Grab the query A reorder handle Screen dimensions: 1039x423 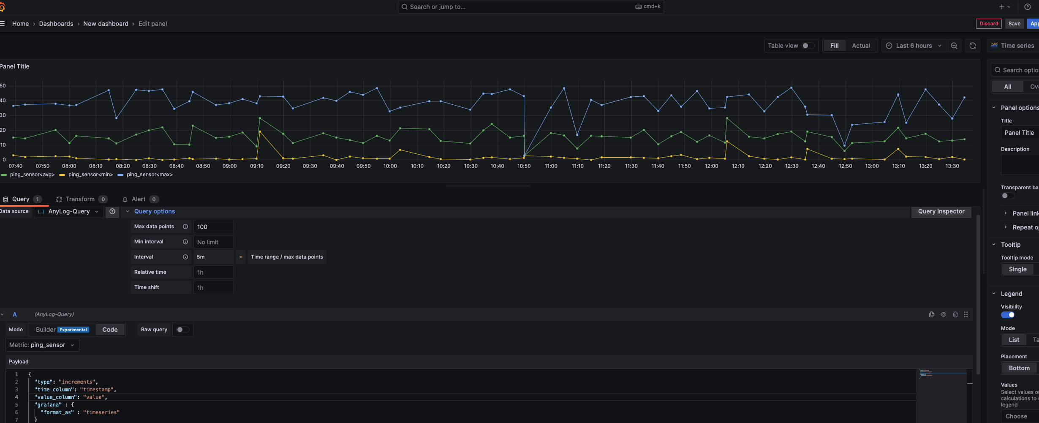(x=966, y=314)
